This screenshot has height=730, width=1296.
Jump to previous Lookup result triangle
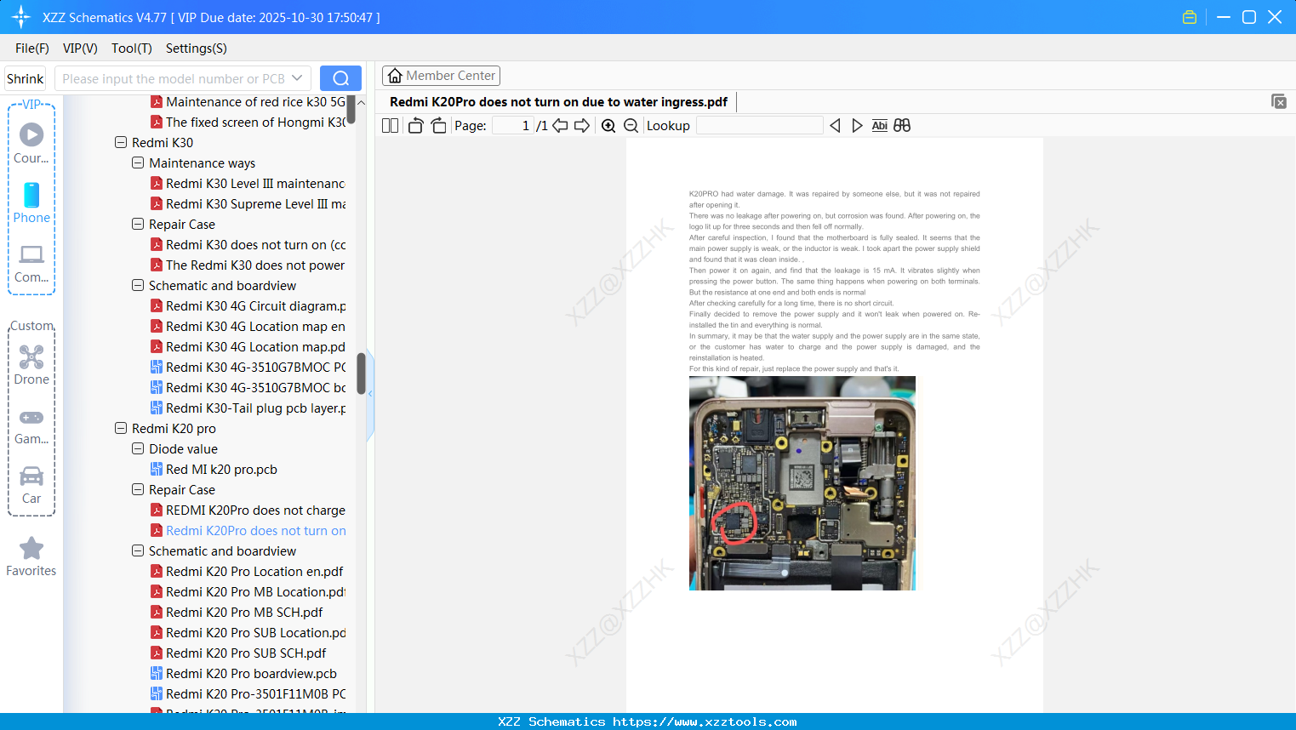835,126
